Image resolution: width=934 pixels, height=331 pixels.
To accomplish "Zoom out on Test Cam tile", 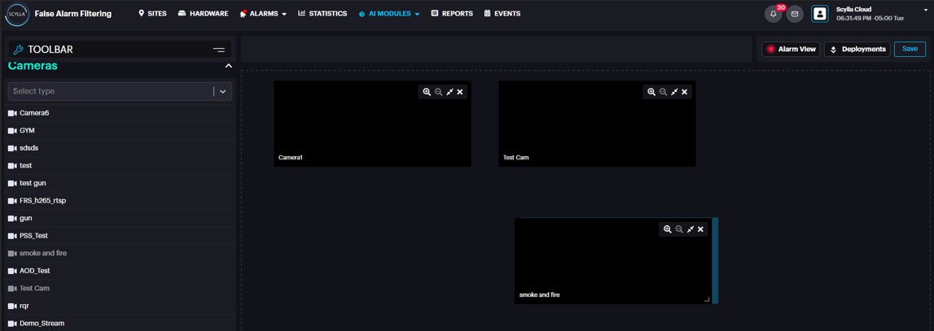I will coord(663,92).
